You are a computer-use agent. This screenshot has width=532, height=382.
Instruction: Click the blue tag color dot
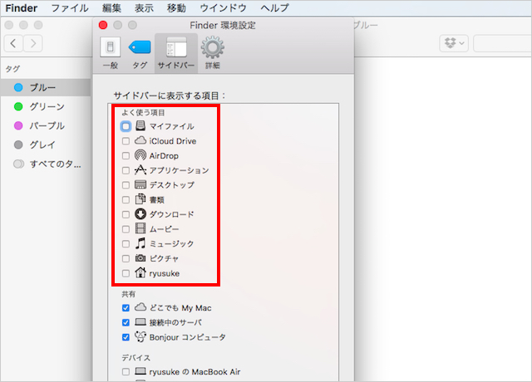point(18,87)
